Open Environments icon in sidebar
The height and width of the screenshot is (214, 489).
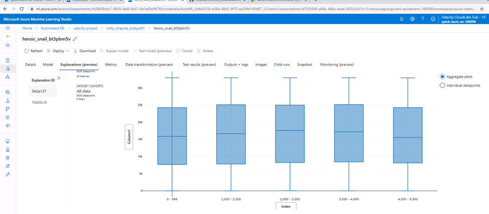click(x=8, y=149)
